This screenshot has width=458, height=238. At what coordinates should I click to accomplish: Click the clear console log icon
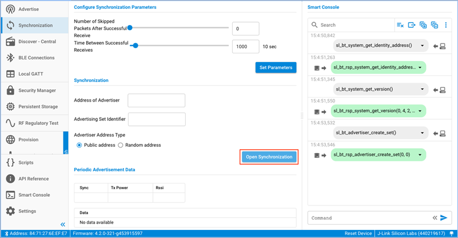pos(400,25)
